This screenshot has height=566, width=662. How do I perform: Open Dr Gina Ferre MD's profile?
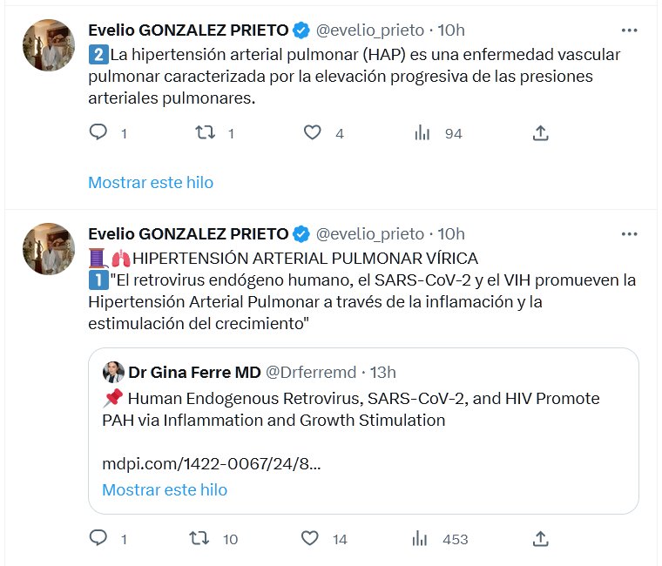[194, 372]
